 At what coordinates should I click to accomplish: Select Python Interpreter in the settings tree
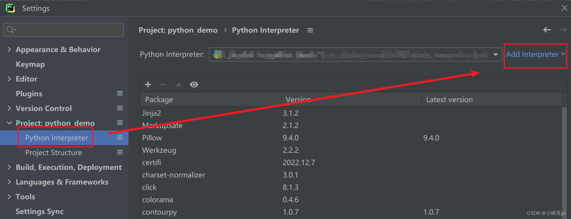point(56,138)
